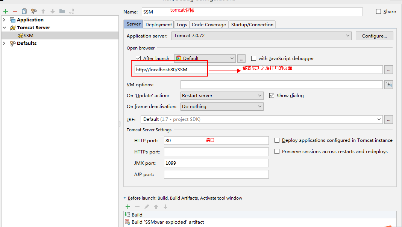Select Build 'SSM:war exploded' artifact row
The height and width of the screenshot is (227, 402).
[260, 222]
